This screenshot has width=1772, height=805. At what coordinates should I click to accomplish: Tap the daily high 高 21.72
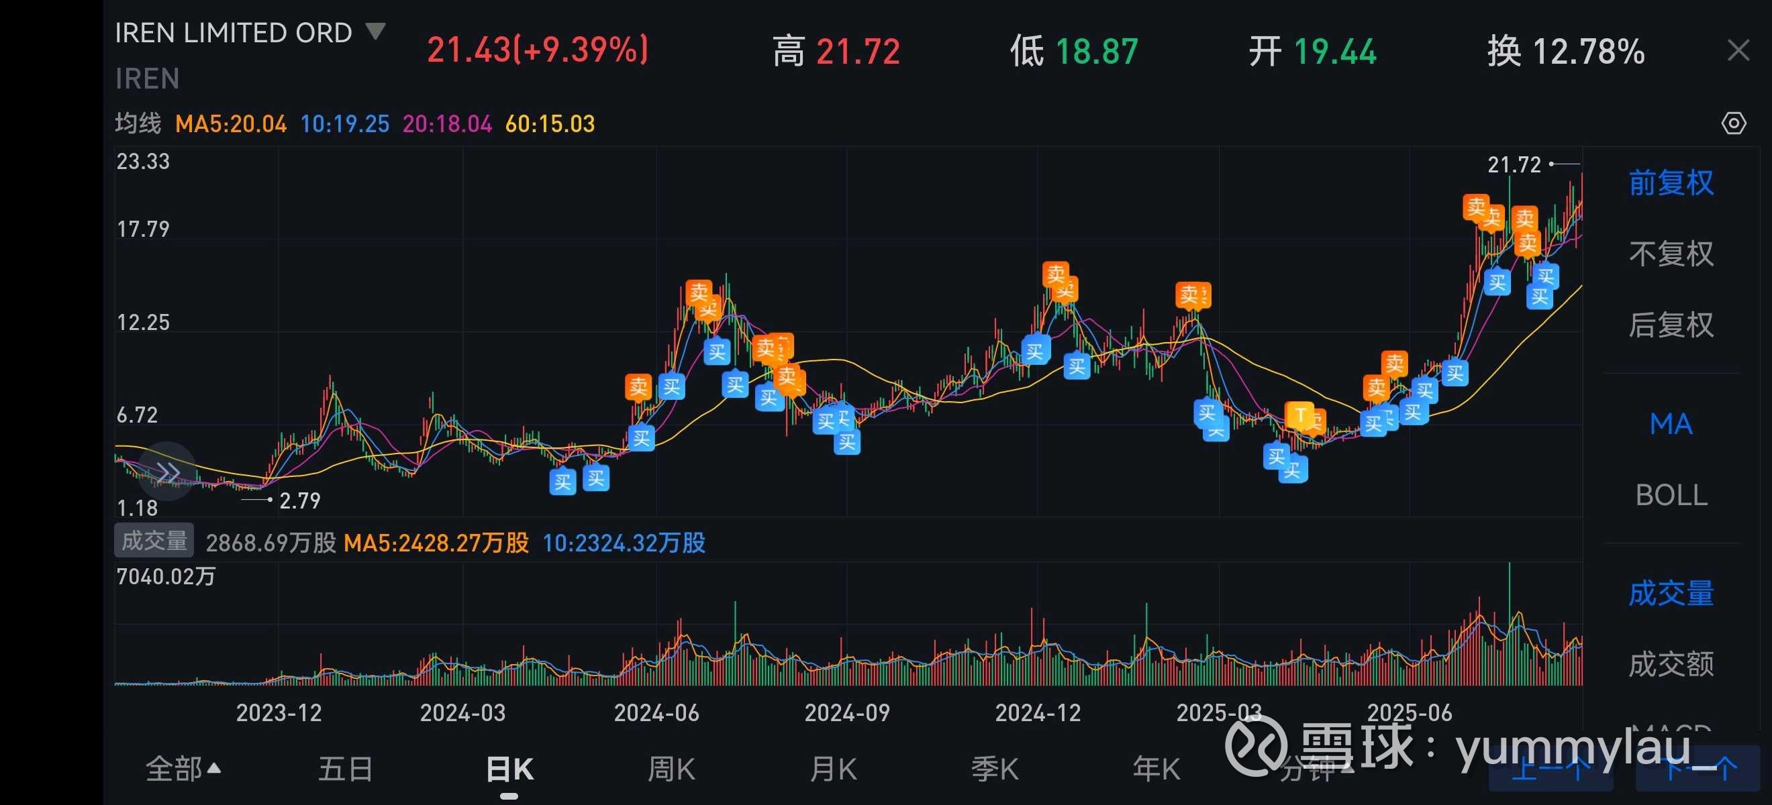836,52
